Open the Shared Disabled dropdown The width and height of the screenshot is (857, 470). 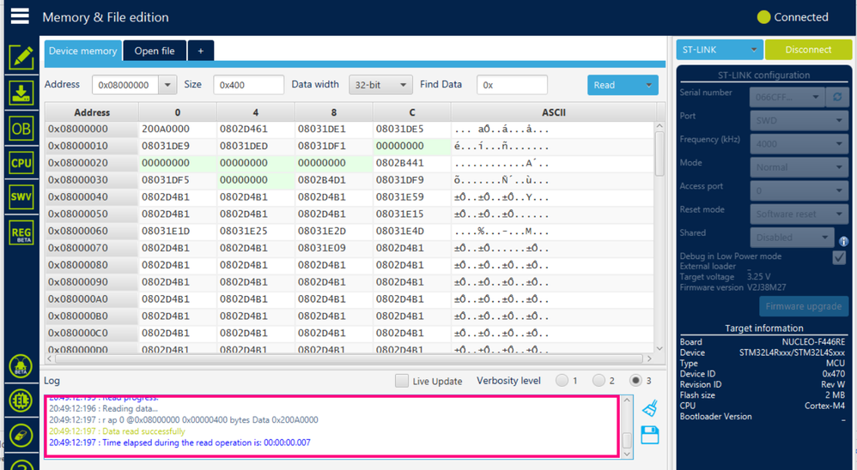click(792, 238)
